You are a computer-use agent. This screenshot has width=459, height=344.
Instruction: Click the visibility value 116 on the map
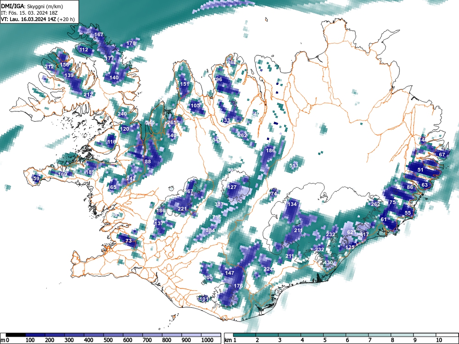tap(112, 142)
